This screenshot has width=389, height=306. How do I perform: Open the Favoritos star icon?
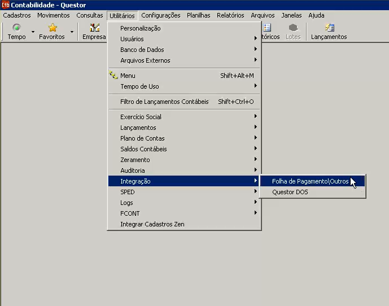point(52,28)
